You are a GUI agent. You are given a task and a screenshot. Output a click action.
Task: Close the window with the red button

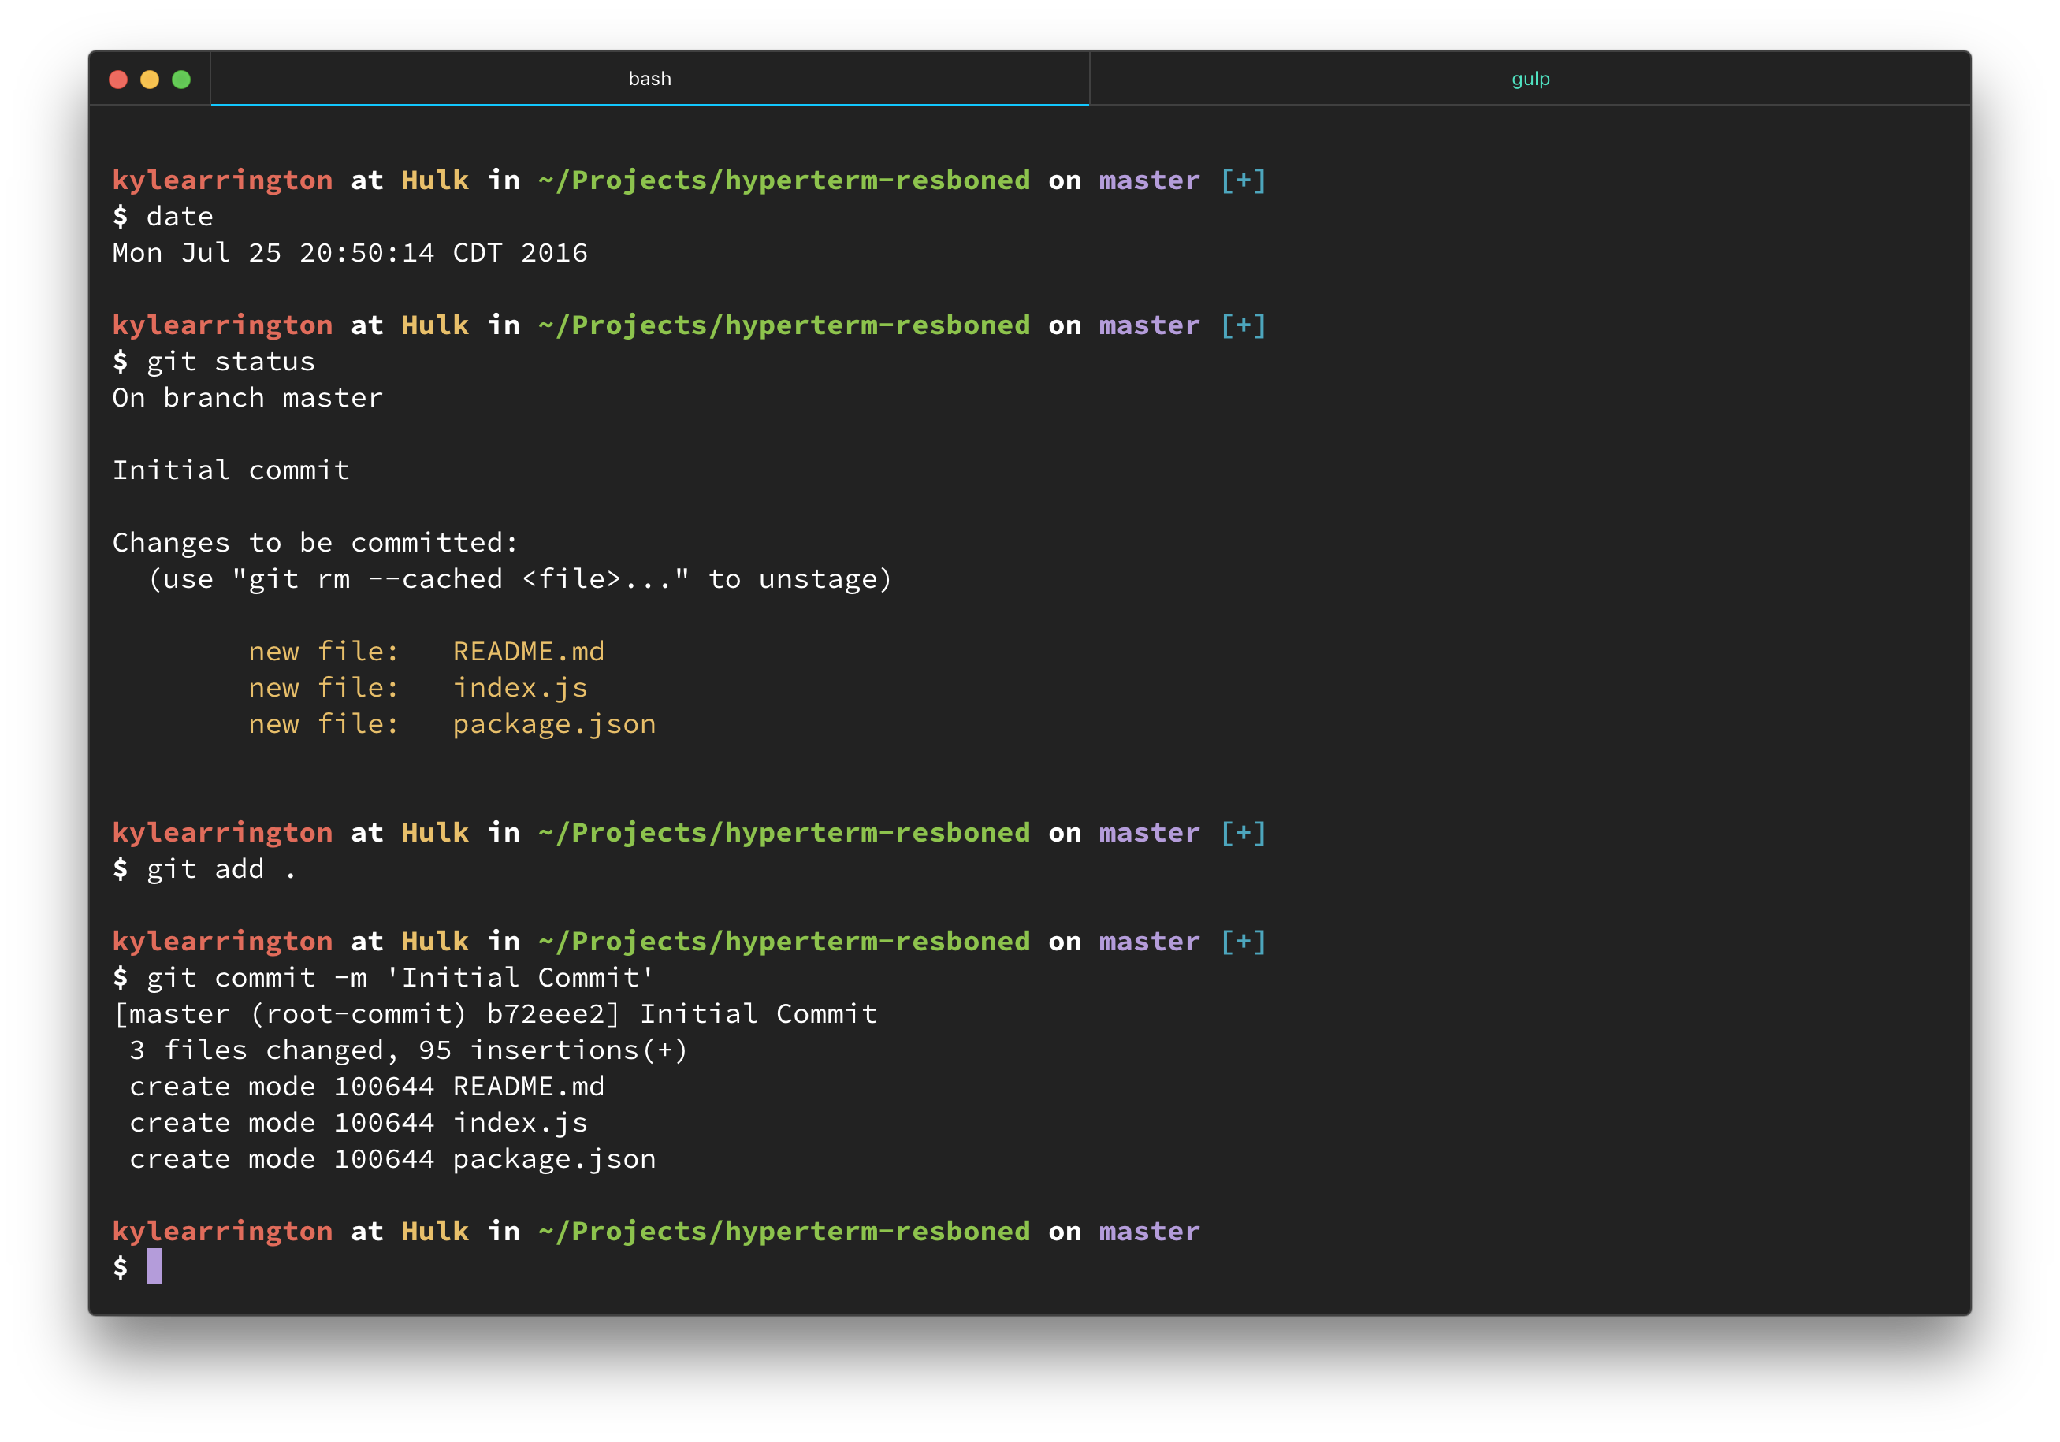point(117,79)
